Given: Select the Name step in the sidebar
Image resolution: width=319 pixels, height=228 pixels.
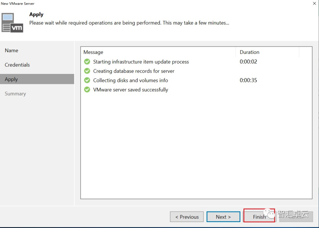Looking at the screenshot, I should pos(11,50).
